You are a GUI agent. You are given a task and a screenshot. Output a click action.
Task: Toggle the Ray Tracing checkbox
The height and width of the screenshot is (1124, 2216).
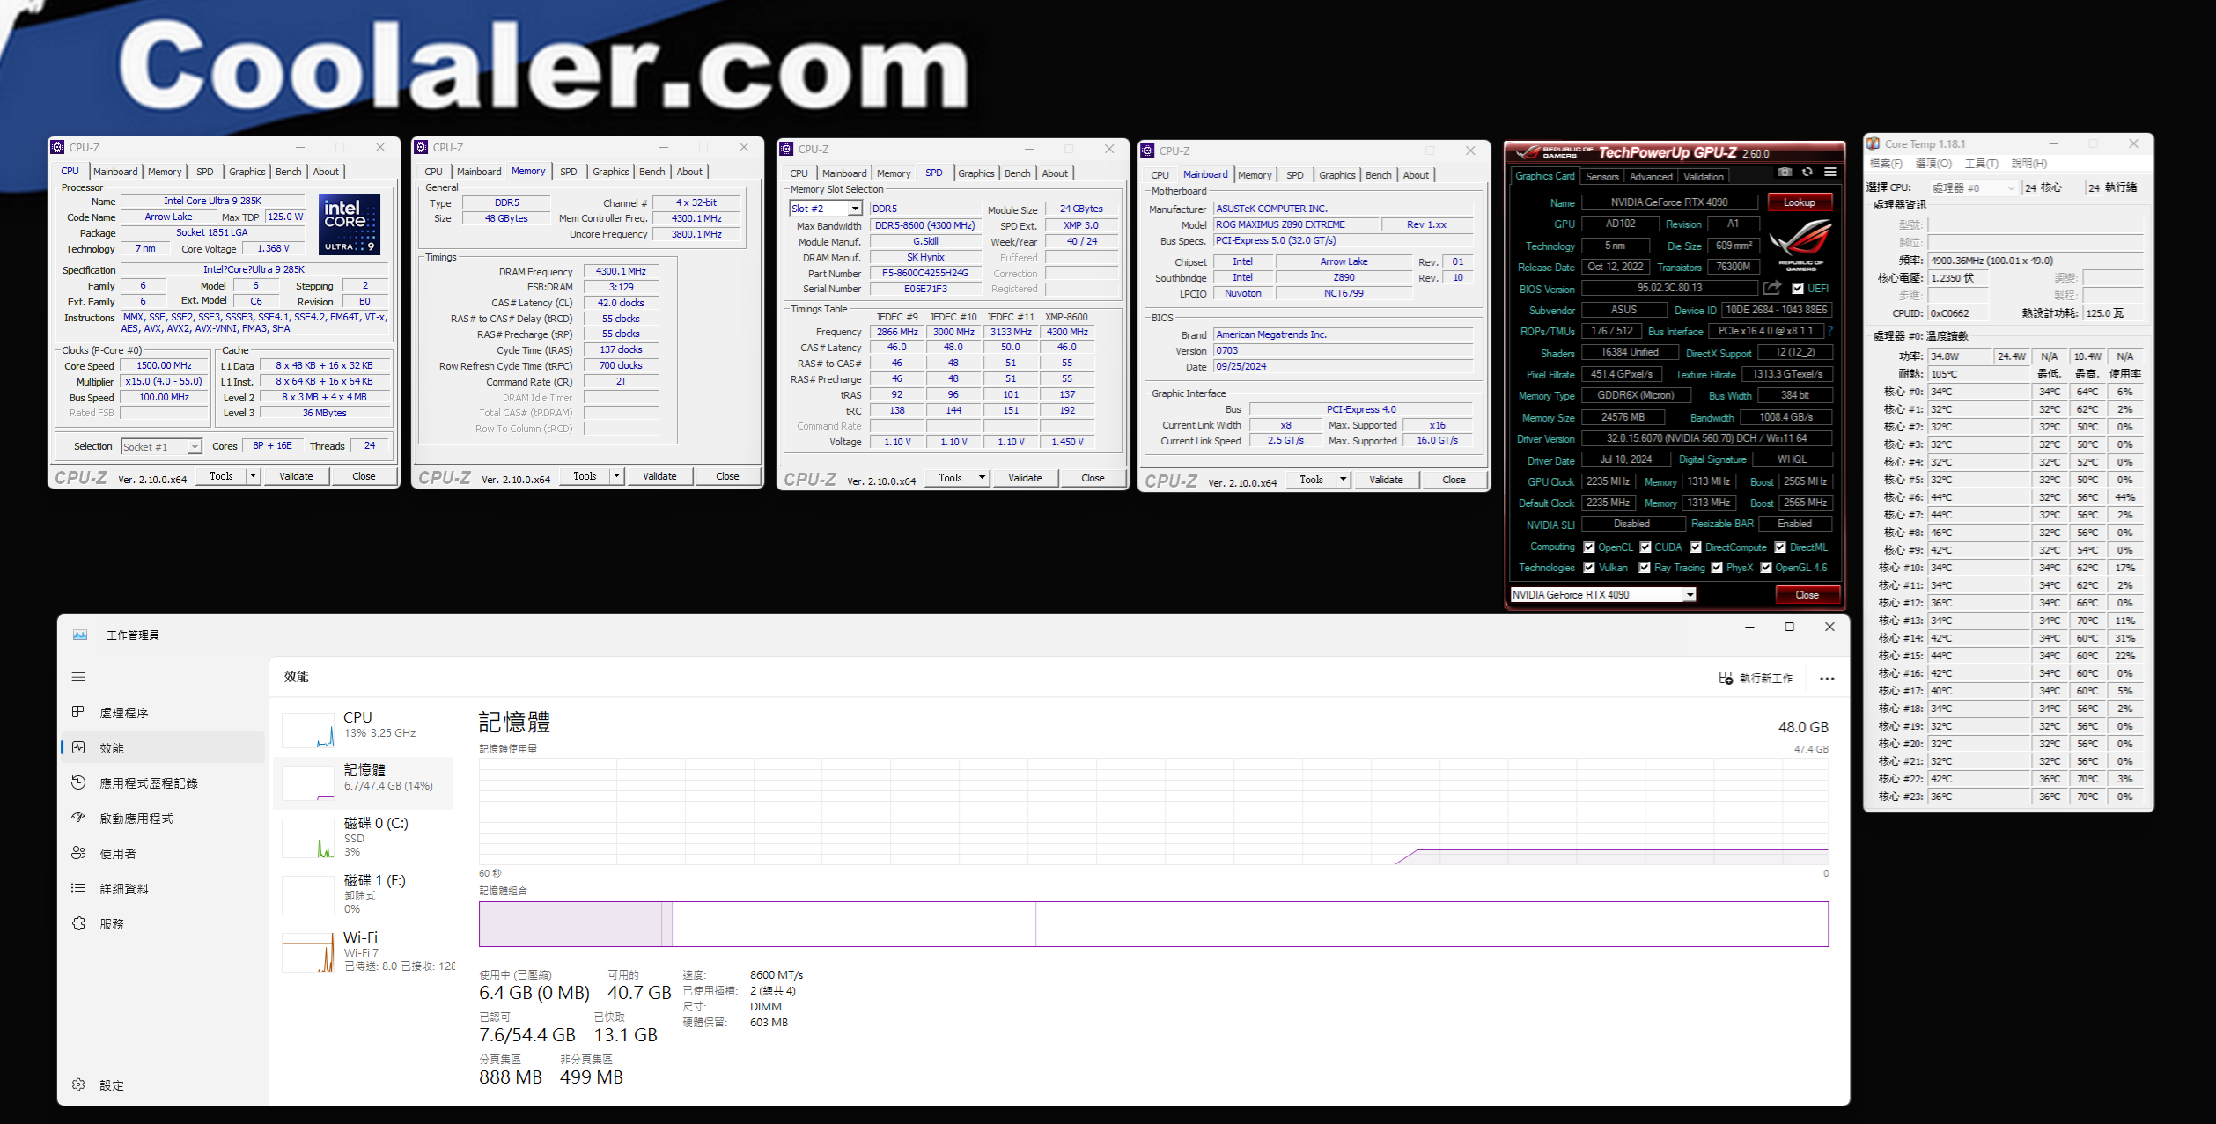[x=1645, y=568]
